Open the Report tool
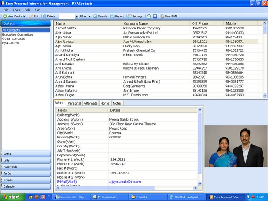The height and width of the screenshot is (201, 268). (x=117, y=17)
